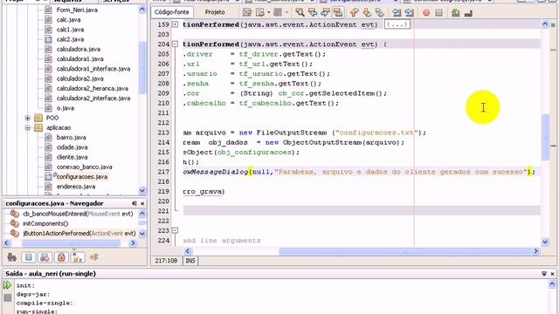Jump to next bookmark icon

click(x=367, y=12)
